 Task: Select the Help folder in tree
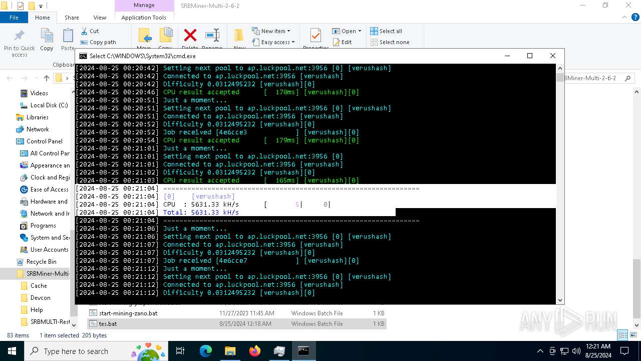pos(37,310)
